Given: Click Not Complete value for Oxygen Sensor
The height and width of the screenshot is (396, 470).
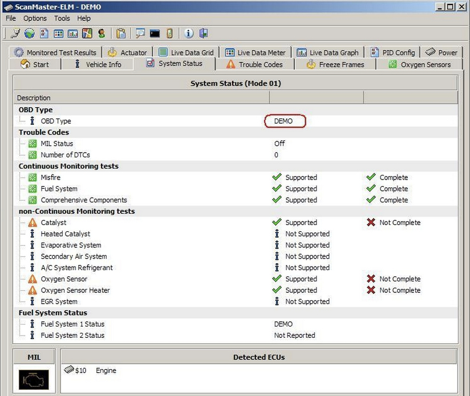Looking at the screenshot, I should [x=400, y=279].
